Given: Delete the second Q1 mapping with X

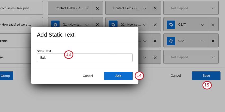Looking at the screenshot, I should point(155,25).
